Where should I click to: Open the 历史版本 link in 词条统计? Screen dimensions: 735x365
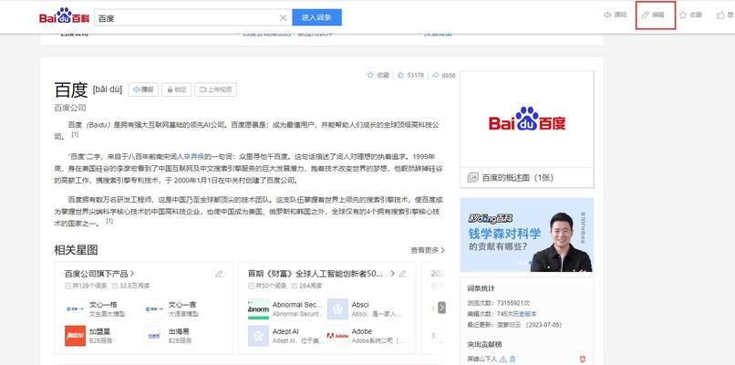click(524, 314)
